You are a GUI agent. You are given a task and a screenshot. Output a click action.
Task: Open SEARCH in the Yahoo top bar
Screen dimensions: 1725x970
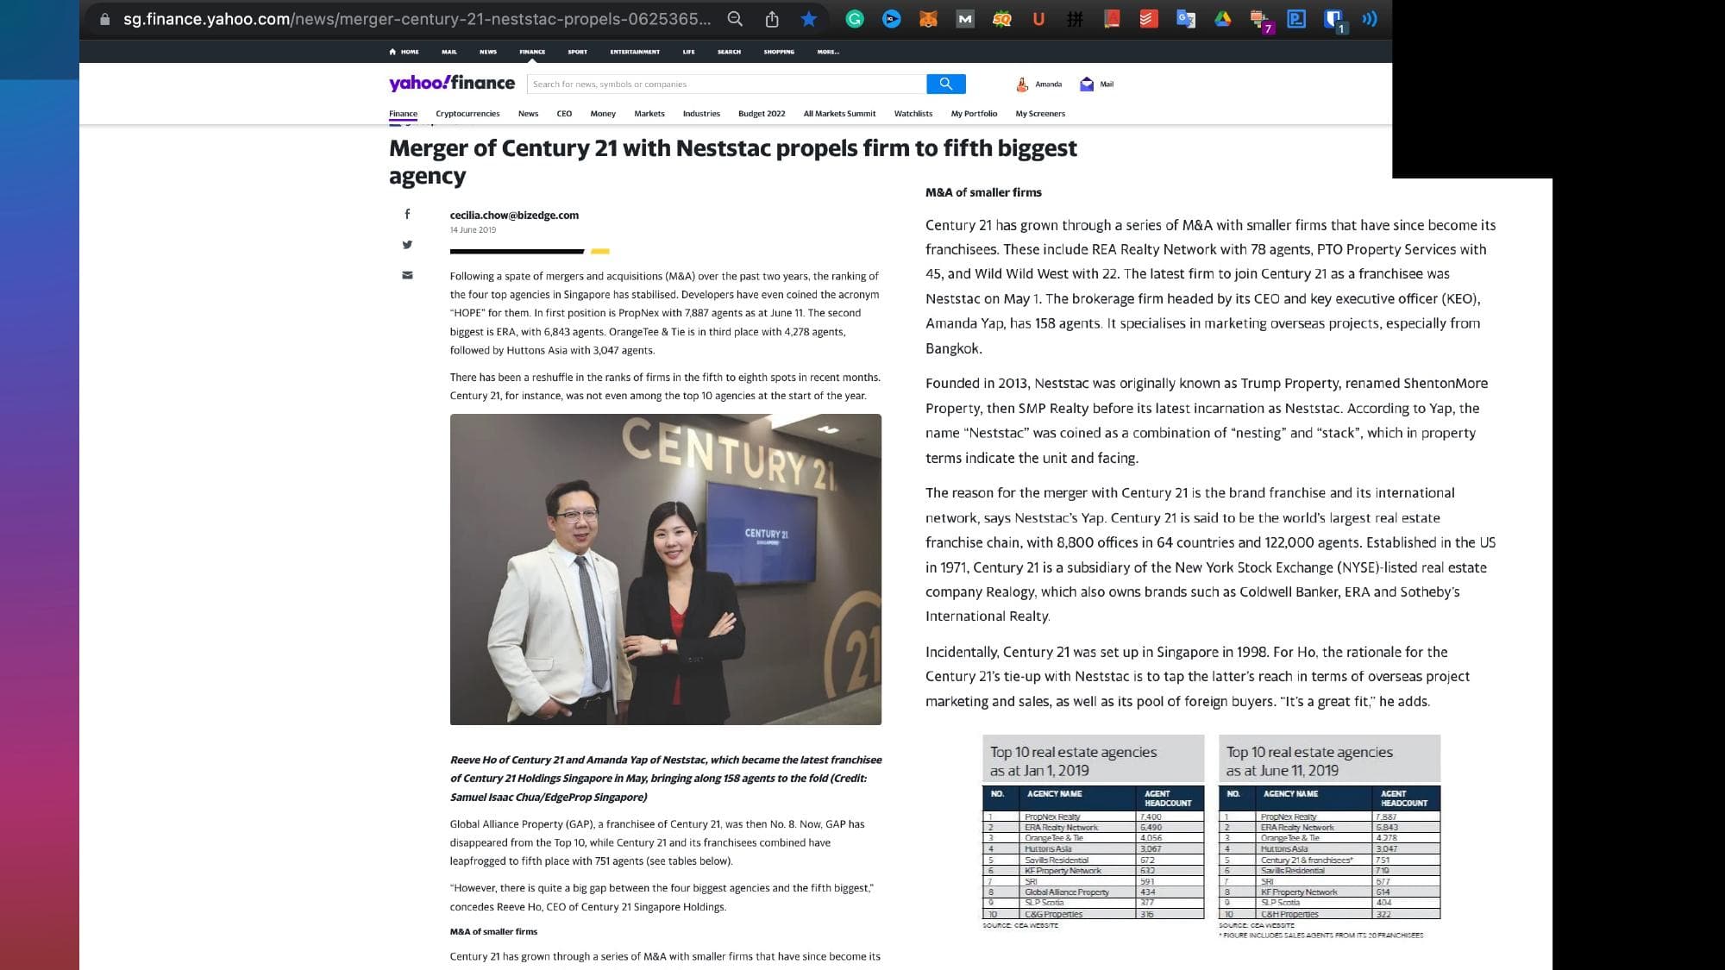coord(729,52)
